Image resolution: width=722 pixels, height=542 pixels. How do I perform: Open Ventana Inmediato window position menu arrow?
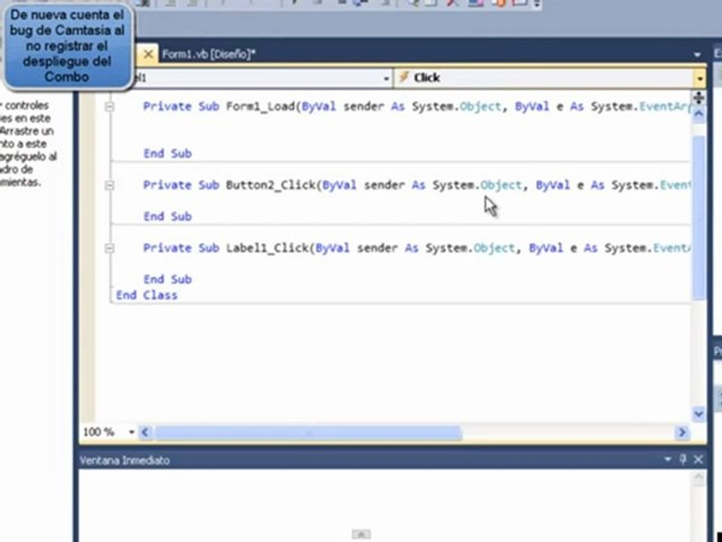tap(668, 459)
